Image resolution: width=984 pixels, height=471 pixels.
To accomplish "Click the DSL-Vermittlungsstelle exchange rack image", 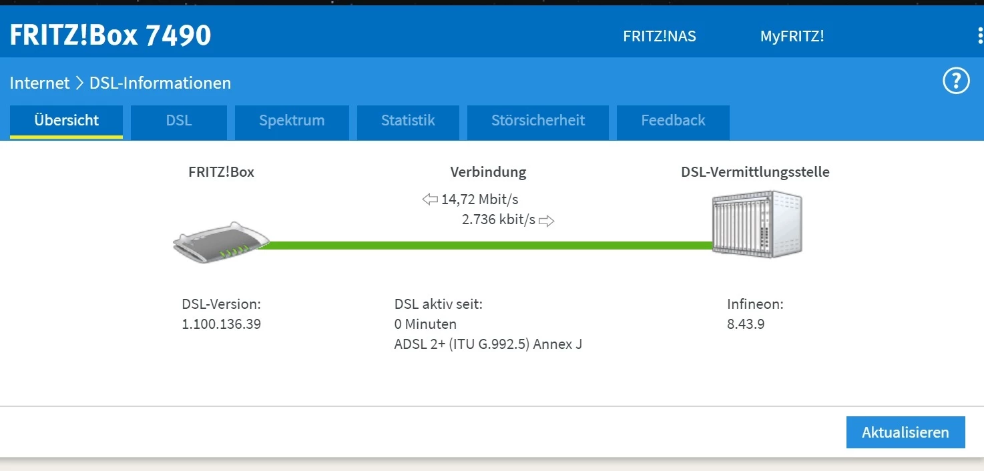I will click(756, 223).
